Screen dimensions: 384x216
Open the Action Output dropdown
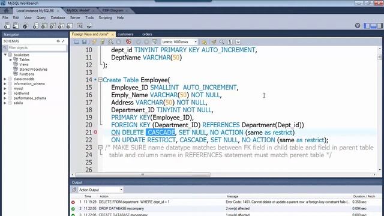[101, 190]
